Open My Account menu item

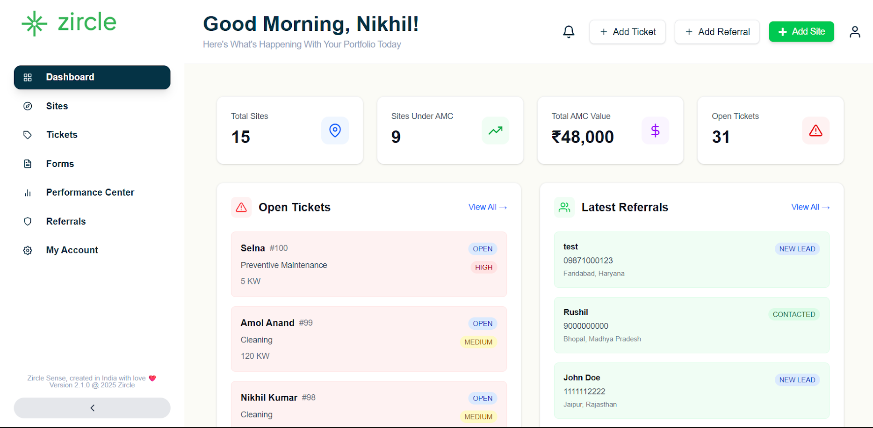tap(92, 250)
